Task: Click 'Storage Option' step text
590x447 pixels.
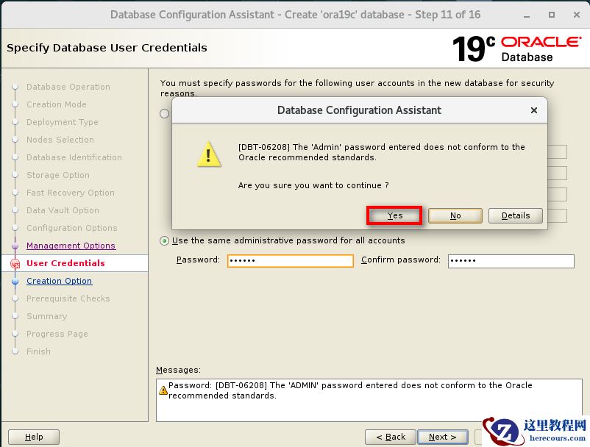Action: (58, 175)
